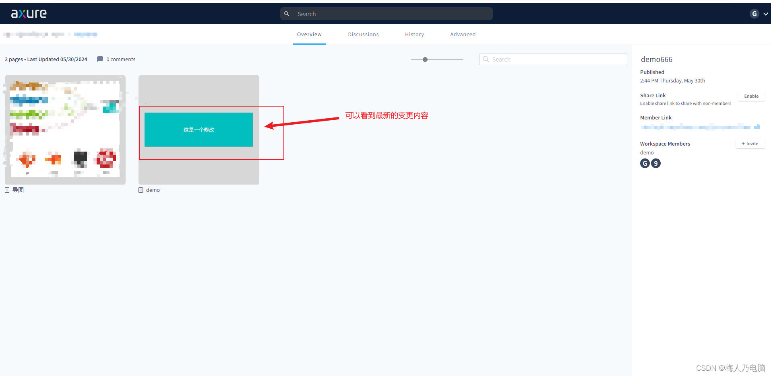Enable the Share Link
The height and width of the screenshot is (376, 771).
tap(751, 96)
